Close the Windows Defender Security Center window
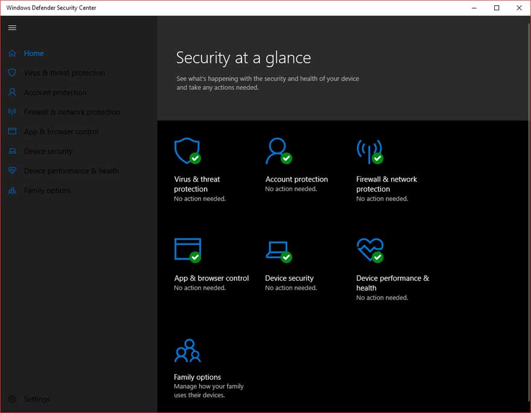This screenshot has height=413, width=531. click(x=519, y=8)
